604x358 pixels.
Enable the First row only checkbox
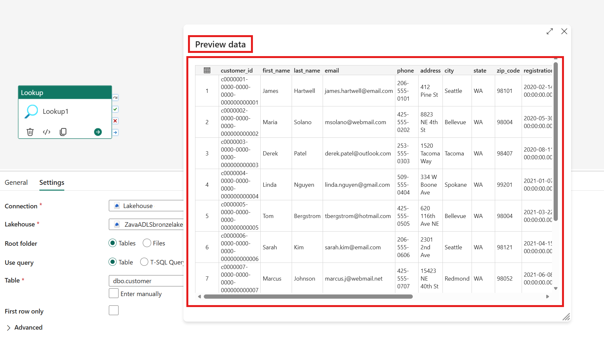[113, 310]
